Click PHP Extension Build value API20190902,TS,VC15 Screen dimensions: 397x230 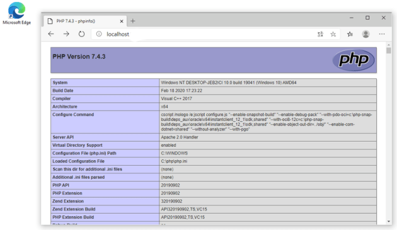point(183,217)
